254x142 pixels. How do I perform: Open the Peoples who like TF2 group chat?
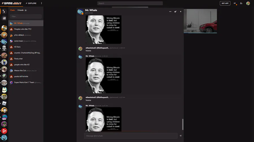pos(26,29)
